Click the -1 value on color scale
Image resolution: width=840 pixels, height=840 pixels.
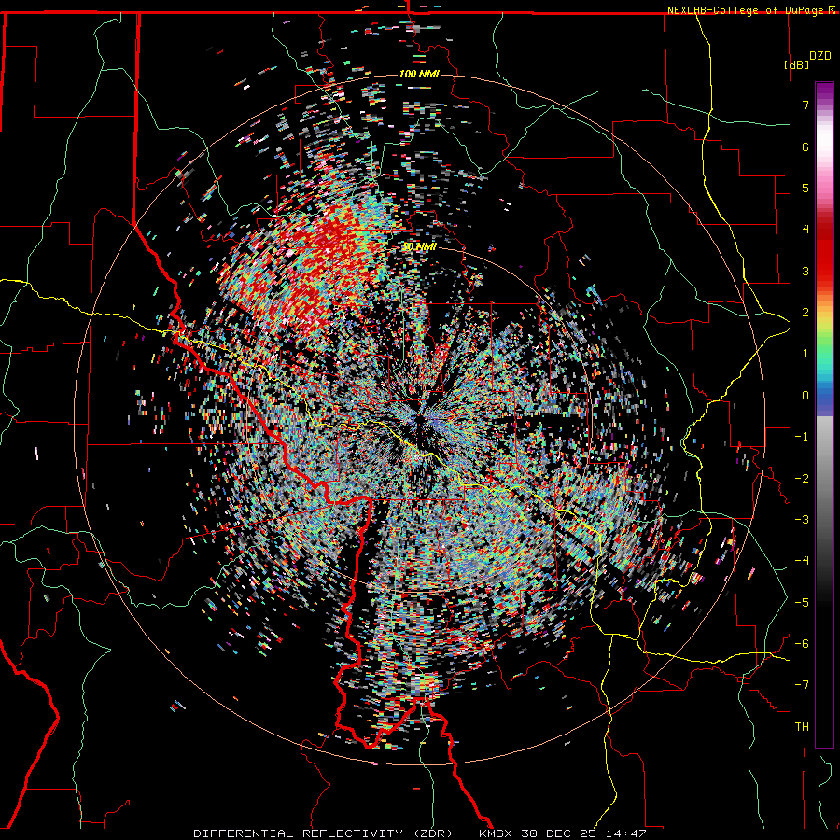coord(802,437)
